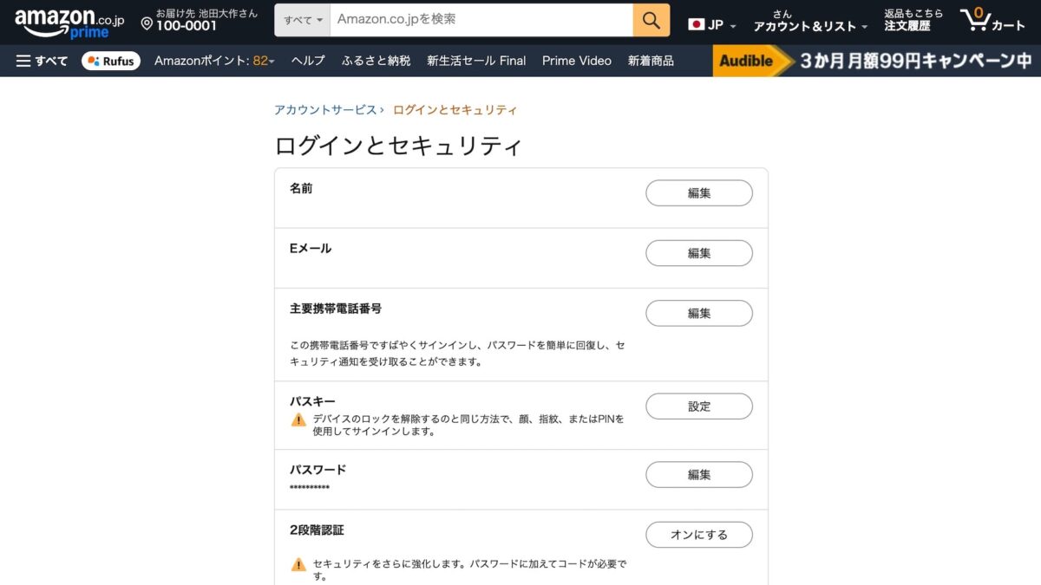Click the magnifying glass search button

651,20
